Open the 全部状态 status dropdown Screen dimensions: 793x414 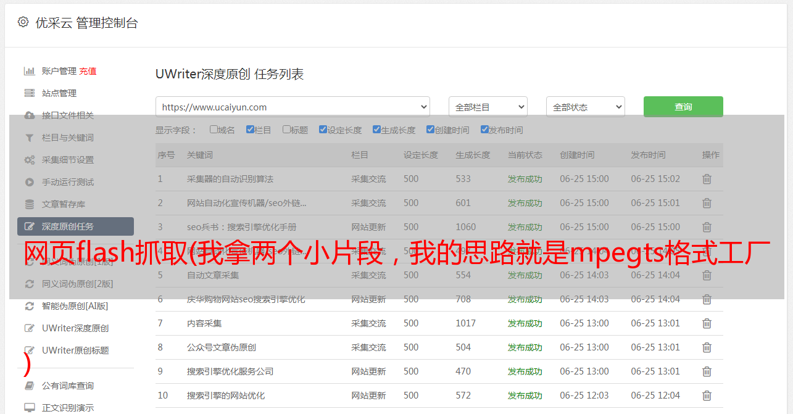click(x=585, y=107)
